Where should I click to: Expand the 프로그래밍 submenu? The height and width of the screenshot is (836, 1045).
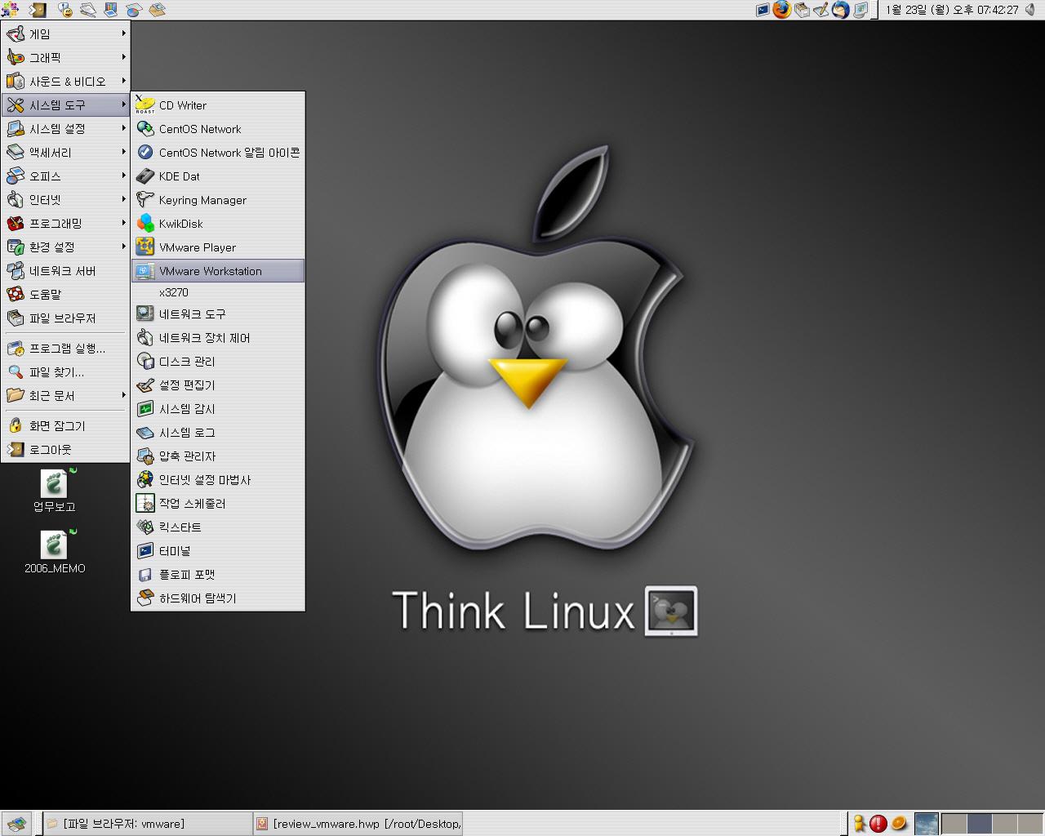pos(65,223)
